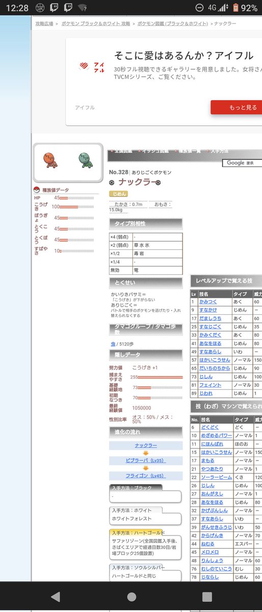Image resolution: width=262 pixels, height=612 pixels.
Task: Tap the じめん type badge
Action: pos(118,194)
